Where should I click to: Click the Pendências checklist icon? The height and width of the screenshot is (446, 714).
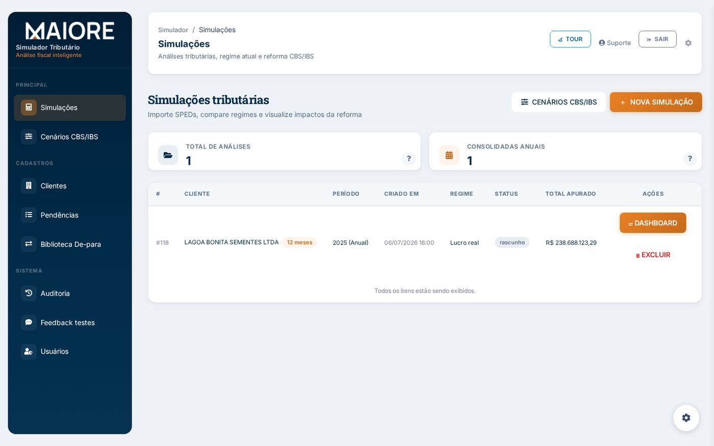click(29, 215)
